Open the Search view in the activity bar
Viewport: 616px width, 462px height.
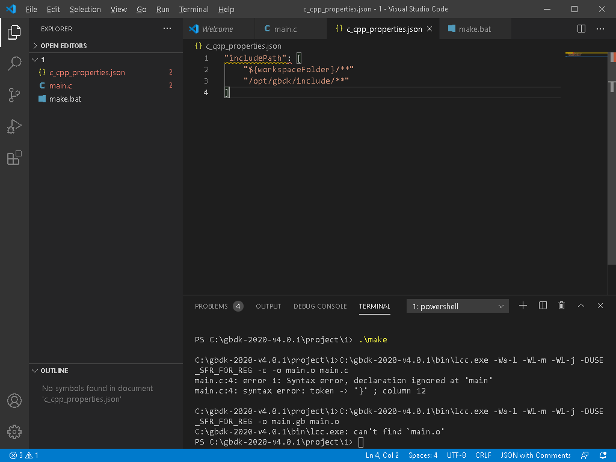coord(14,64)
